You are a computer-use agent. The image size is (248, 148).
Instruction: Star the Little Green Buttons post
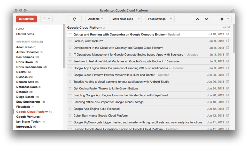(x=70, y=88)
